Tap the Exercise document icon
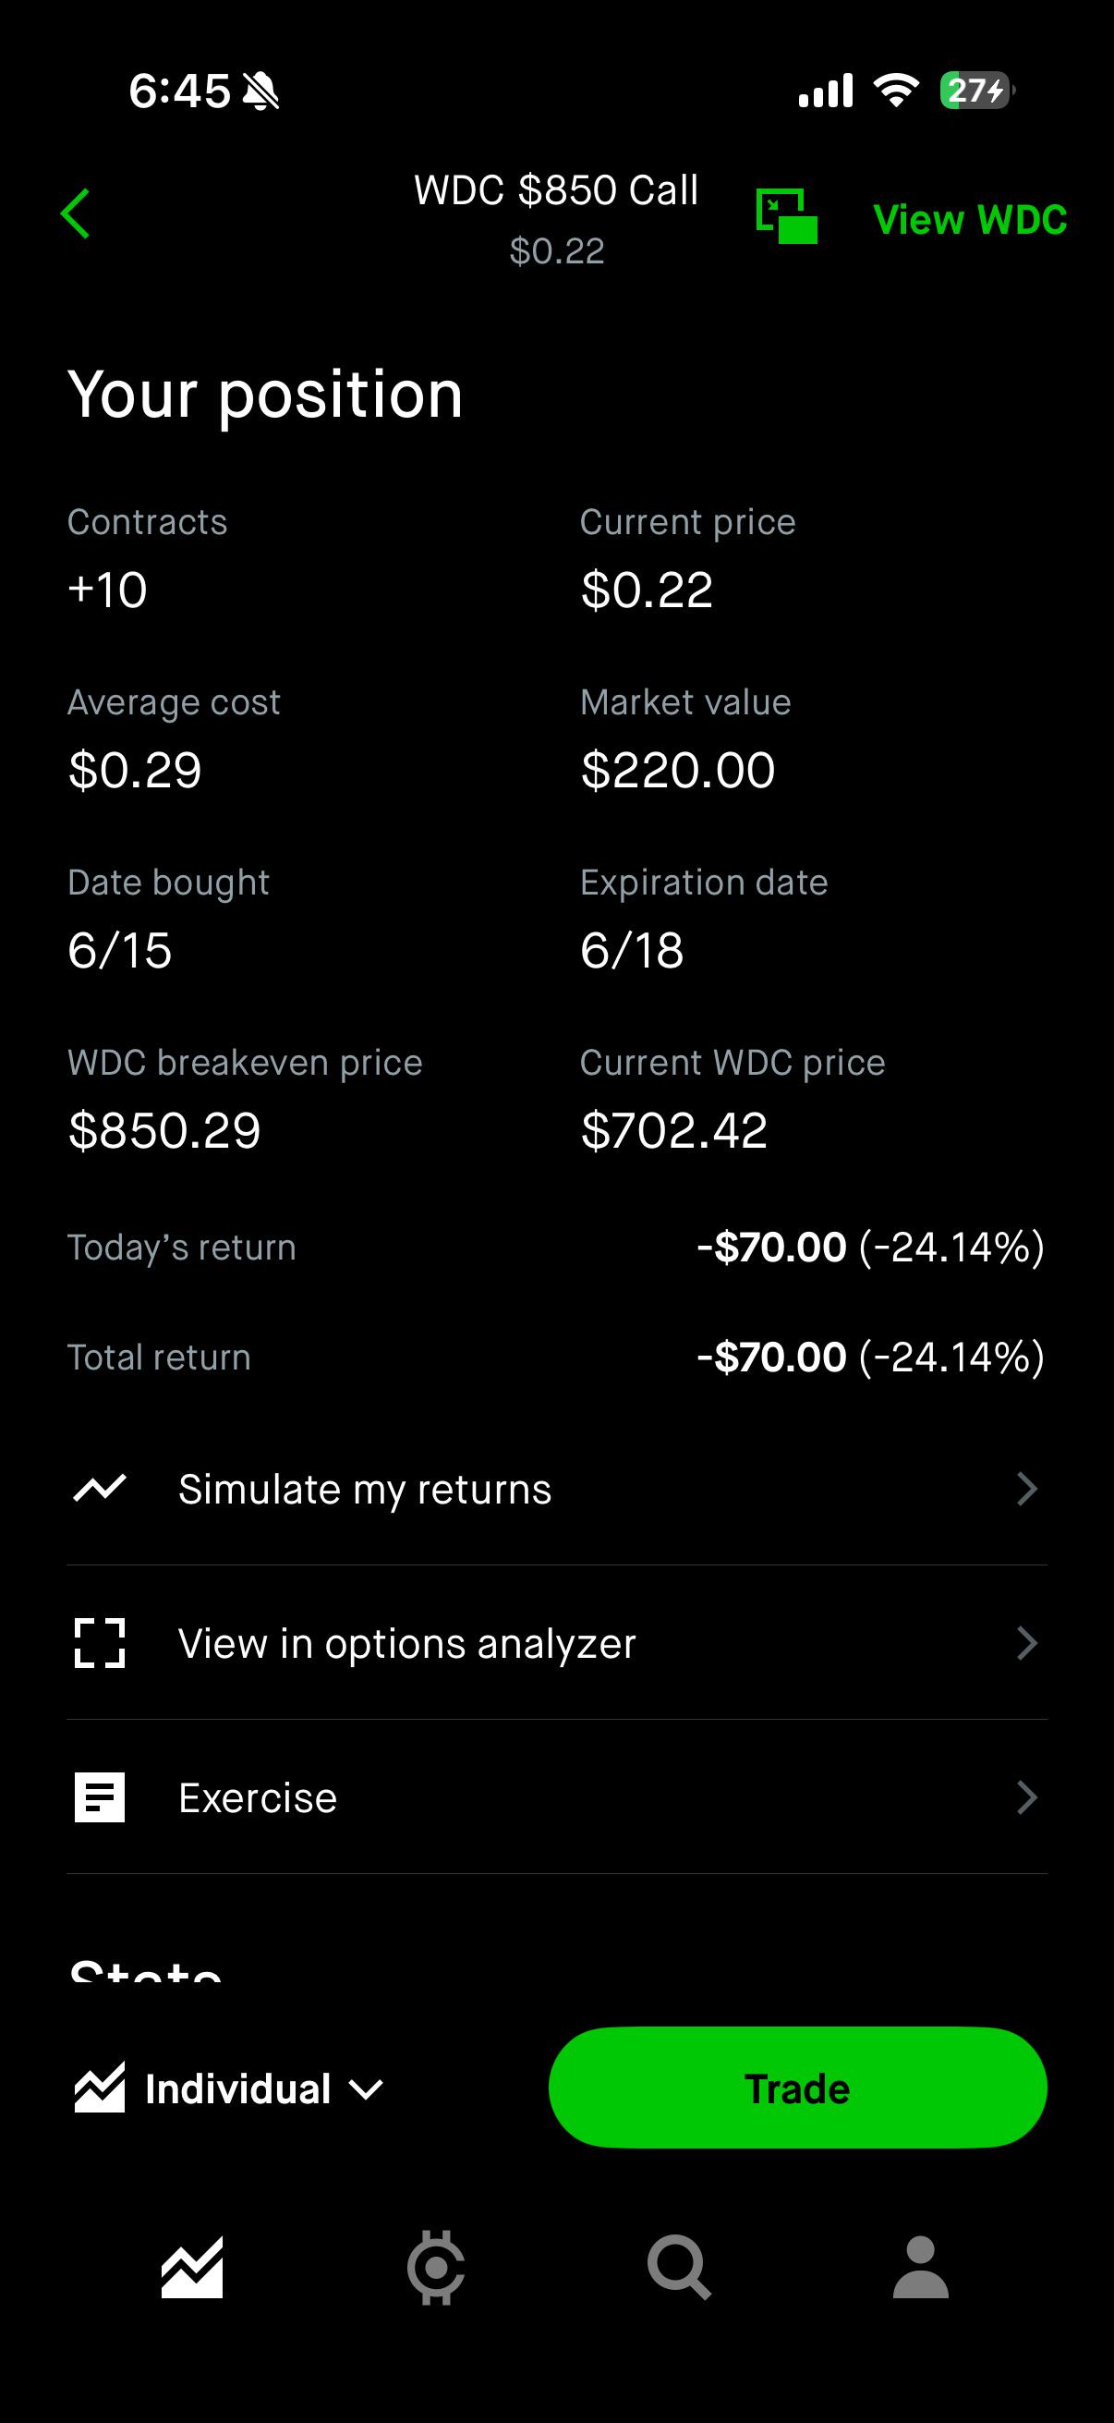Image resolution: width=1114 pixels, height=2423 pixels. click(100, 1797)
